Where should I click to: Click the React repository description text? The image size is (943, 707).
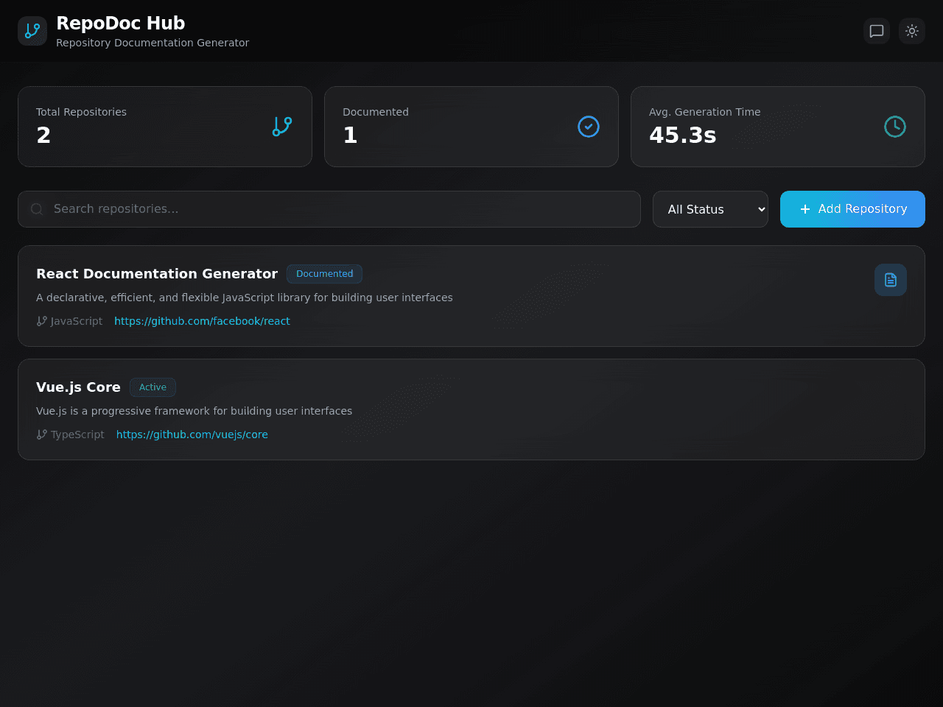point(245,298)
